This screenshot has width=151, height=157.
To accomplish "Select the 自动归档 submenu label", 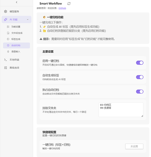I will 16,46.
